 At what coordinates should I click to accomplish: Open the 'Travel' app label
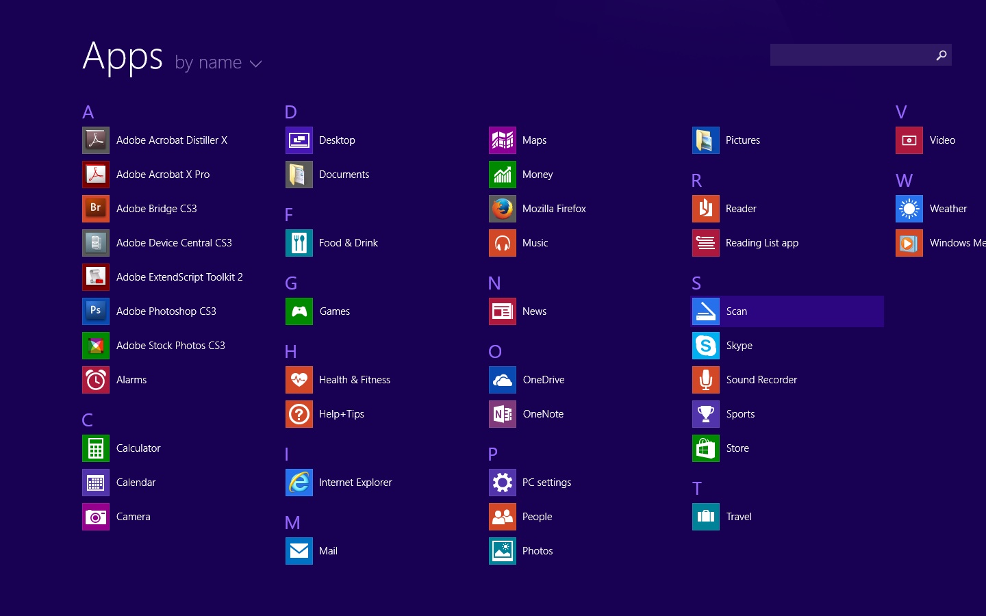pyautogui.click(x=739, y=517)
